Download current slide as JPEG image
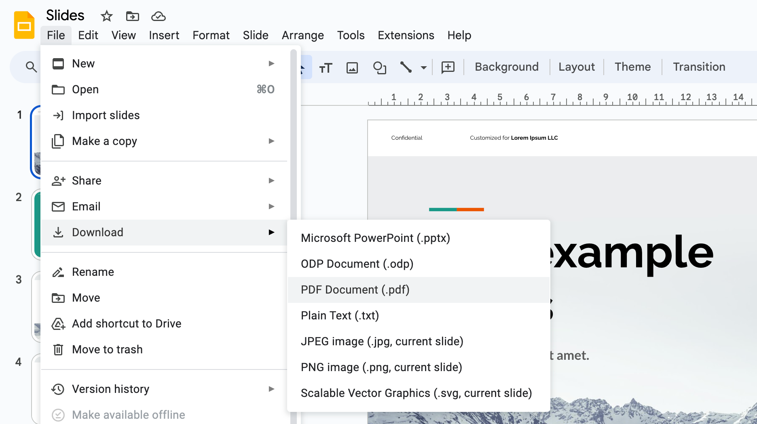Viewport: 757px width, 424px height. point(419,342)
